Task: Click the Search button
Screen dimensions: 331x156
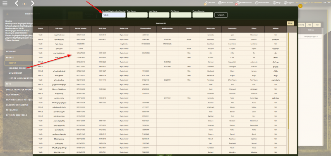Action: (x=221, y=15)
